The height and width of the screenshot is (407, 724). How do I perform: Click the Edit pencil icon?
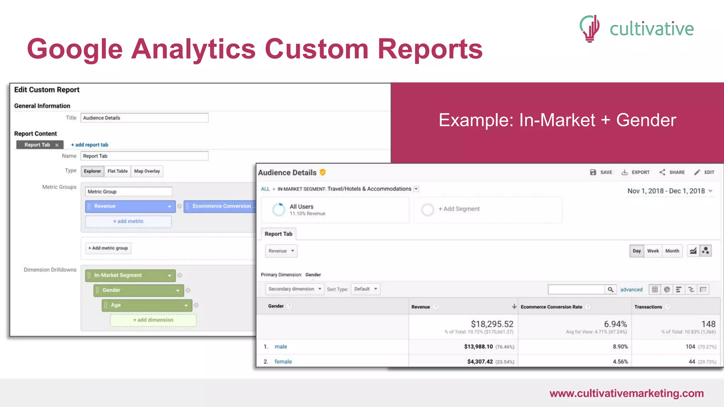[697, 172]
